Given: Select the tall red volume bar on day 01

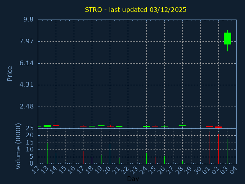Looking at the screenshot, I should [209, 148].
